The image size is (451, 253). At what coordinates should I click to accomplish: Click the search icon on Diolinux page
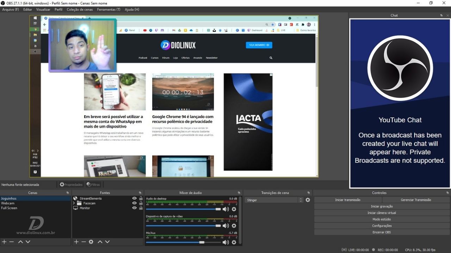tap(271, 58)
